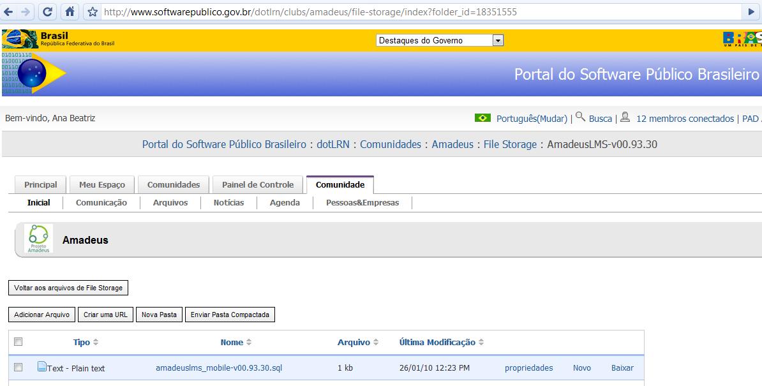Click the browser back arrow
762x386 pixels.
9,11
